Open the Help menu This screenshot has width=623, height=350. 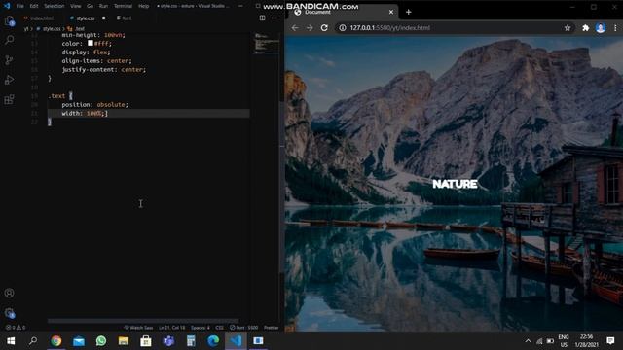point(143,6)
